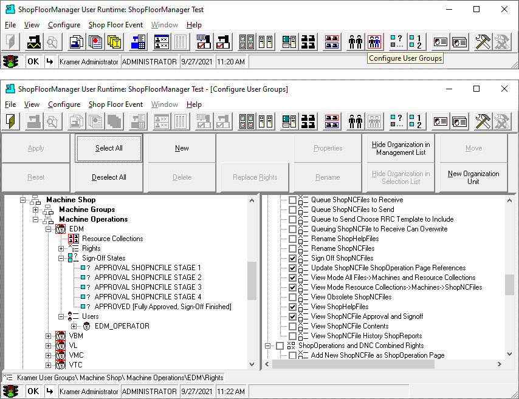Image resolution: width=519 pixels, height=399 pixels.
Task: Select APPROVED Fully Approved Sign-Off Finished state
Action: (163, 307)
